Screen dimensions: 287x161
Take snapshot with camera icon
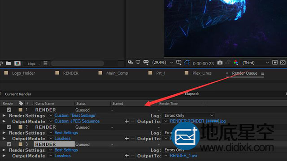220,63
